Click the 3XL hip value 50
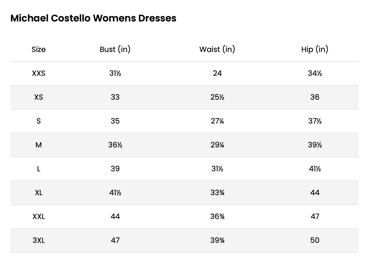Screen dimensions: 368x262 (315, 241)
